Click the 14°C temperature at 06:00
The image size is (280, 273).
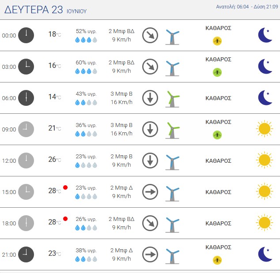pos(55,97)
